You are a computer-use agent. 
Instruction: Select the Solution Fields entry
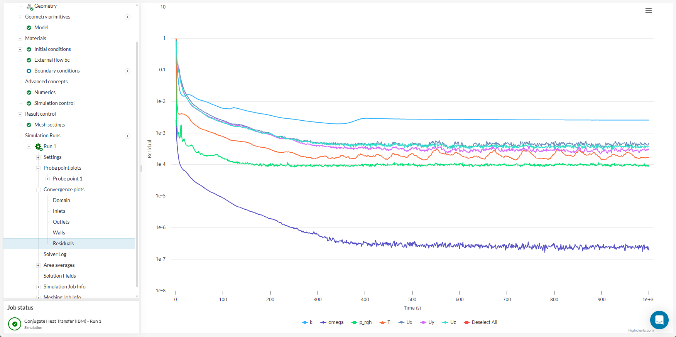(x=59, y=276)
